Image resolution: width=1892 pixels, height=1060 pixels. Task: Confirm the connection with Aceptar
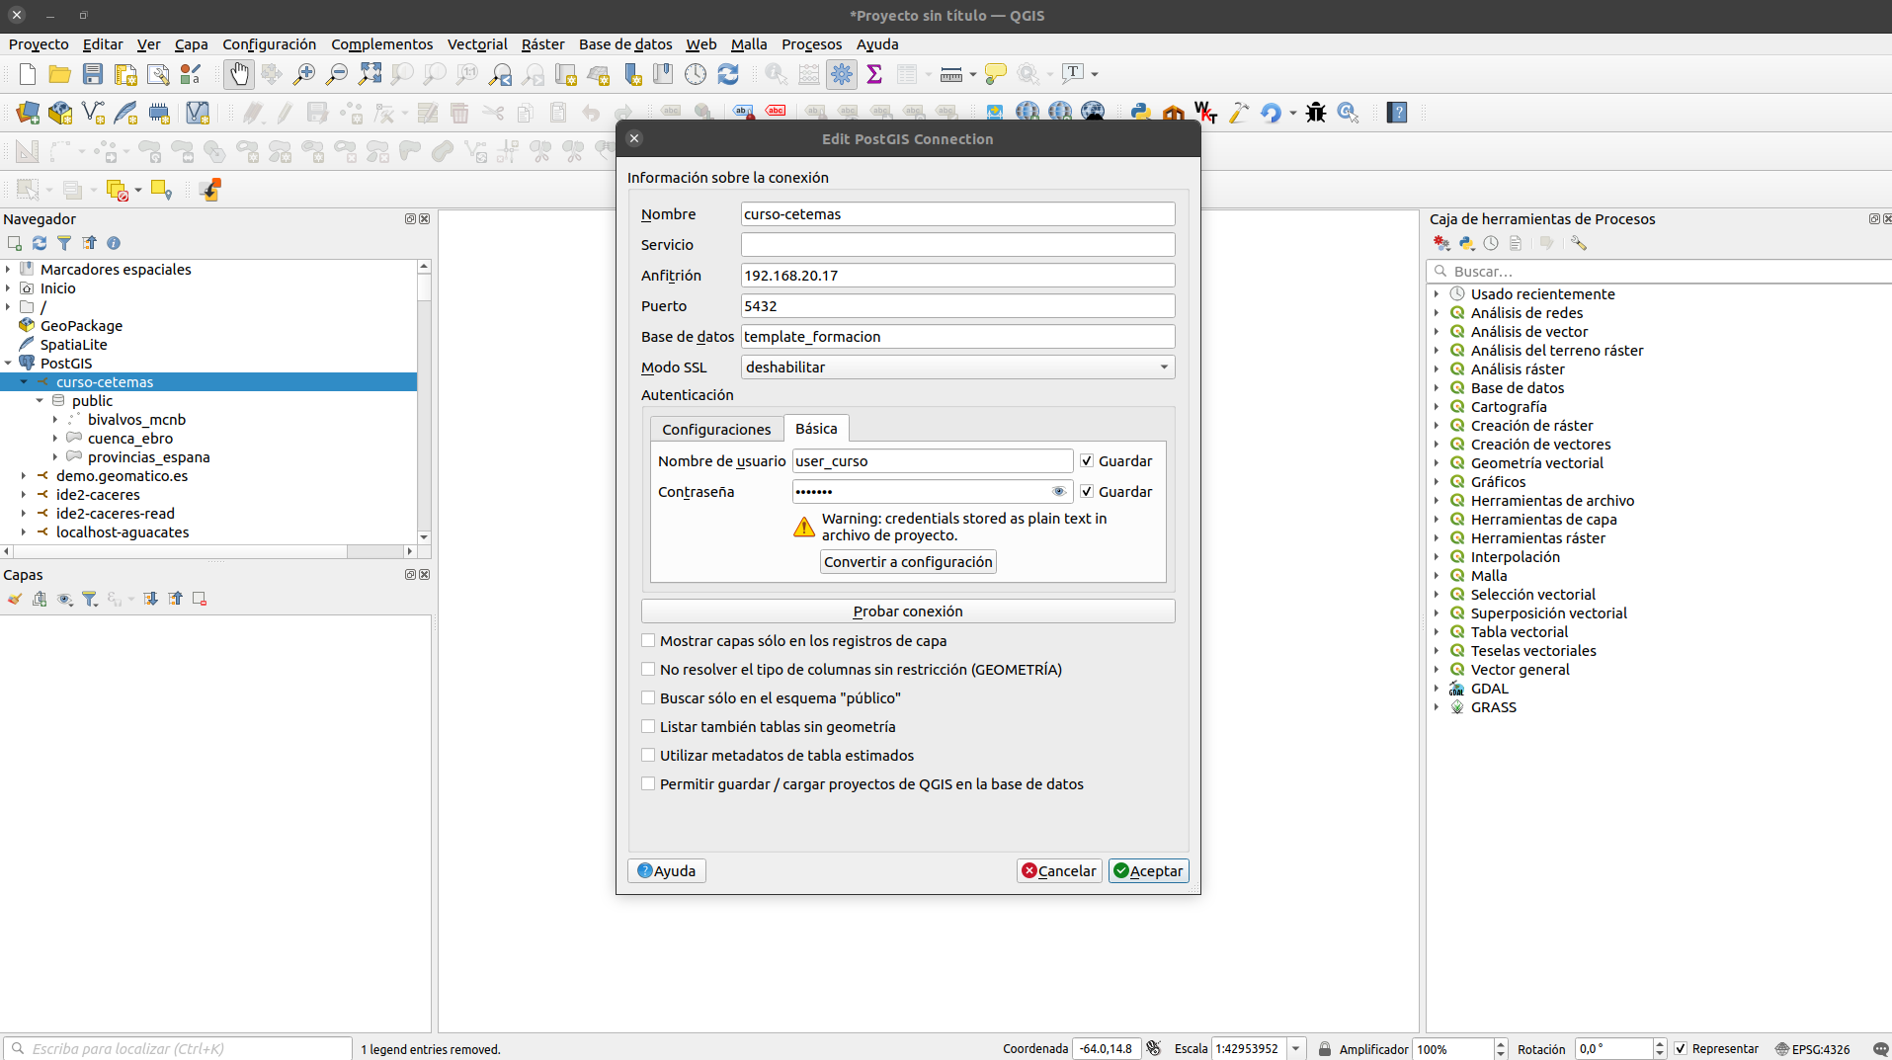(1149, 871)
